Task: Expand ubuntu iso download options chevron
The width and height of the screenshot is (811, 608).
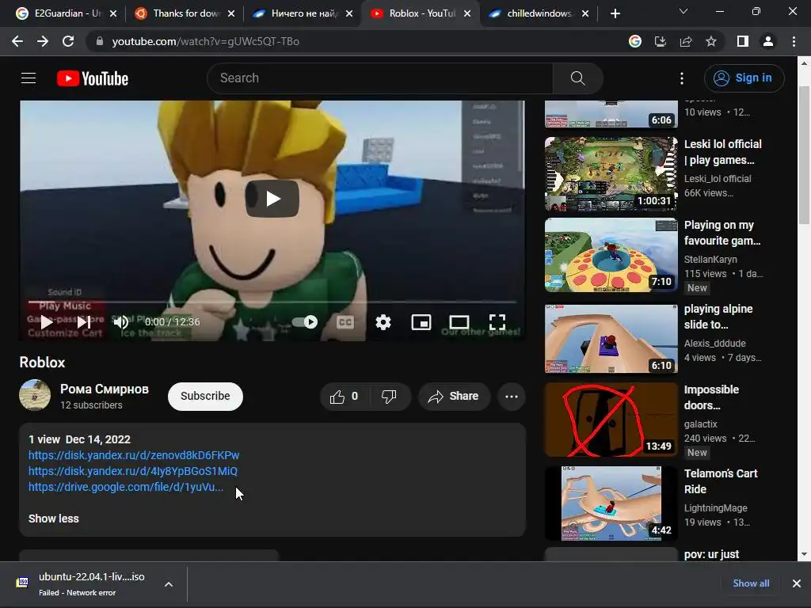Action: 169,584
